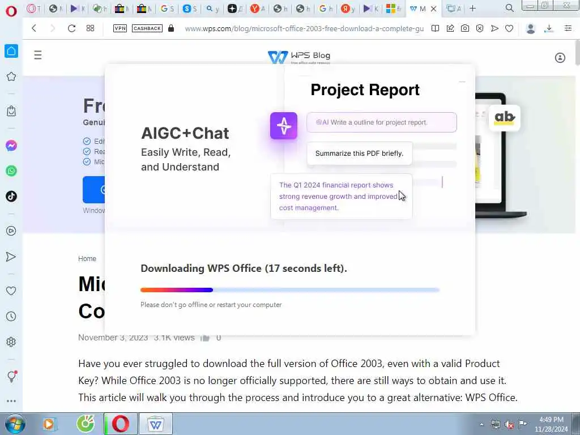The width and height of the screenshot is (580, 435).
Task: Go back to the previous page
Action: click(34, 28)
